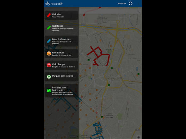Click the red Ciclovias stripe icon
186x139 pixels.
[49, 15]
